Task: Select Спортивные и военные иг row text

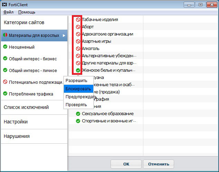Action: 109,121
